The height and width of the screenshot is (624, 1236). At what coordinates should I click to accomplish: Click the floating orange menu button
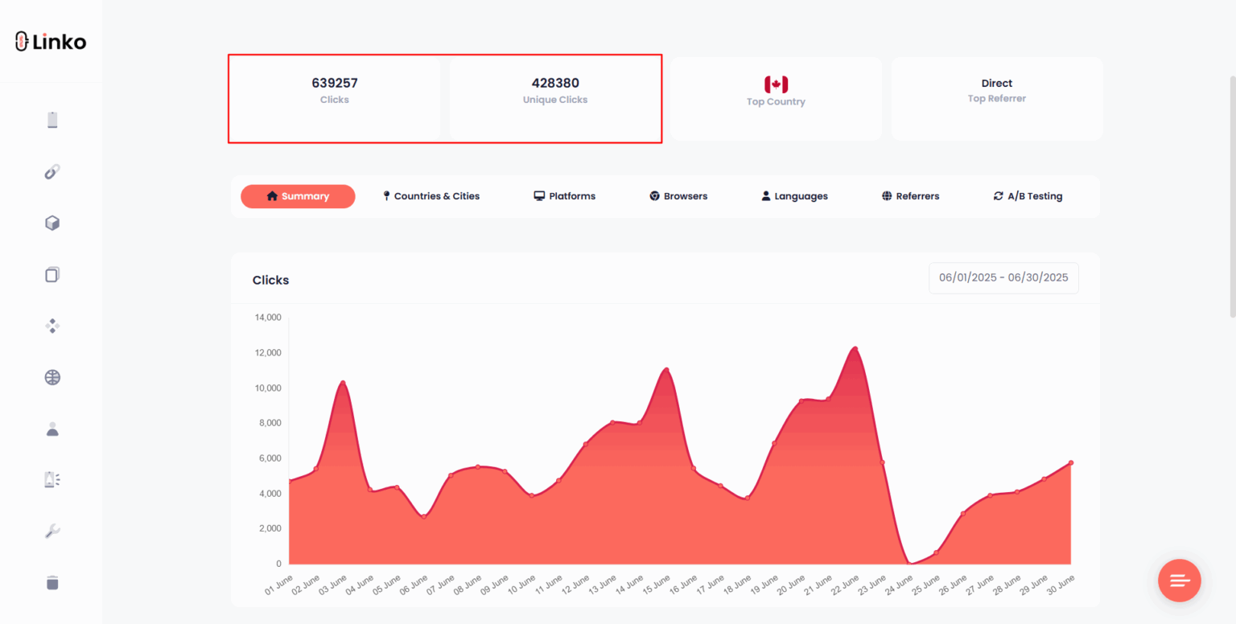[x=1179, y=581]
